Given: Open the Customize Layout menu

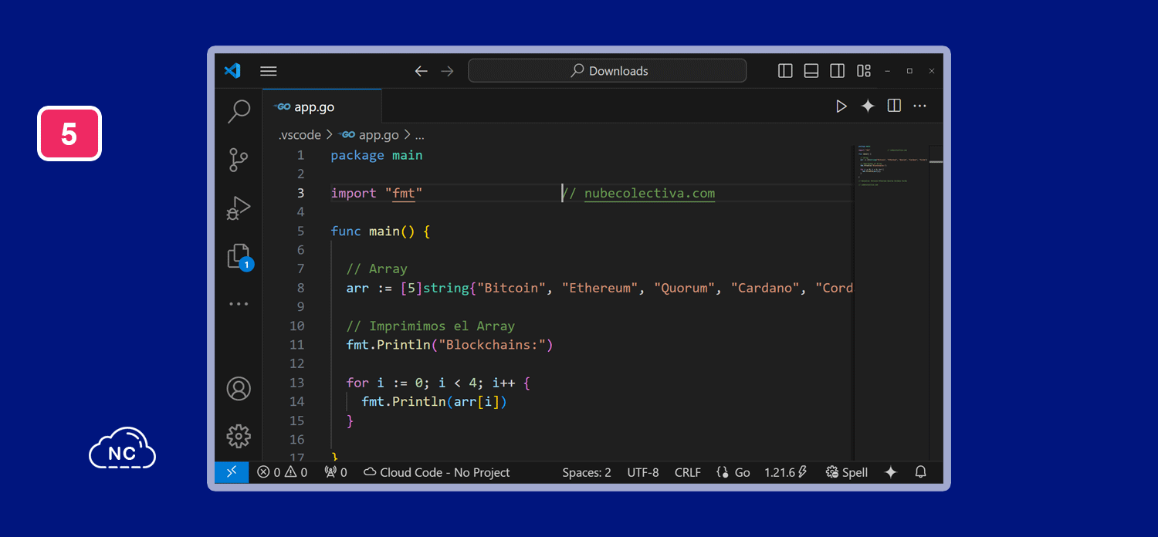Looking at the screenshot, I should point(864,71).
